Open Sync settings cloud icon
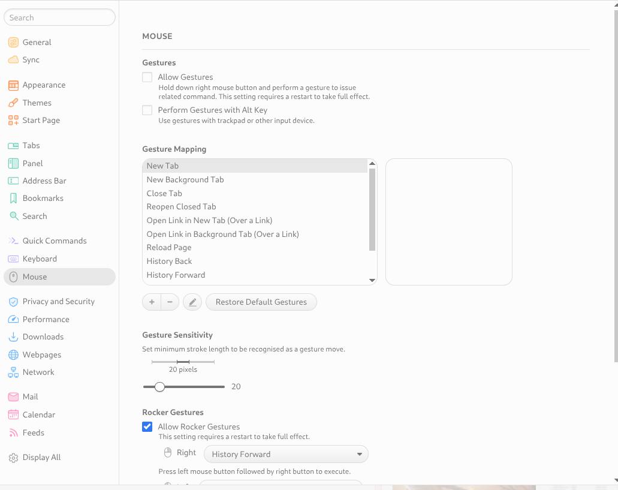The image size is (618, 490). (x=13, y=59)
